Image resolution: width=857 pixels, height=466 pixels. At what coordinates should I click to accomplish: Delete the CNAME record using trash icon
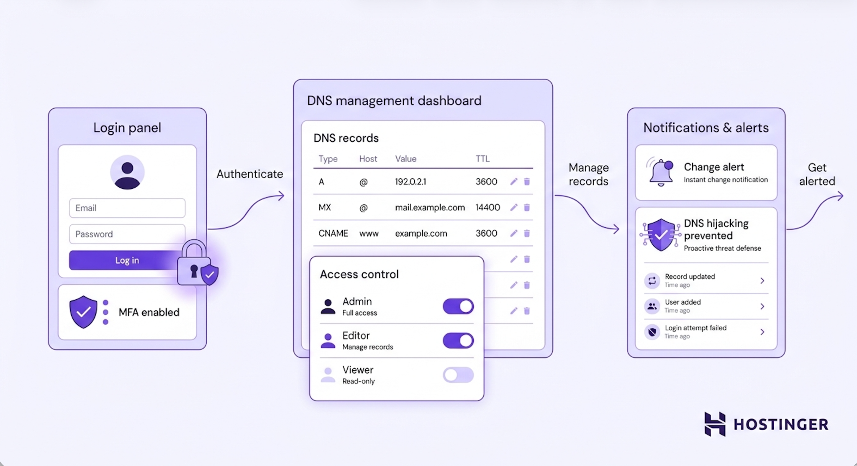pyautogui.click(x=527, y=233)
